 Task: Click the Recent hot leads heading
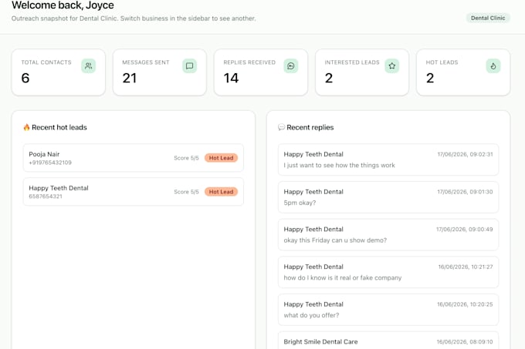pyautogui.click(x=59, y=127)
